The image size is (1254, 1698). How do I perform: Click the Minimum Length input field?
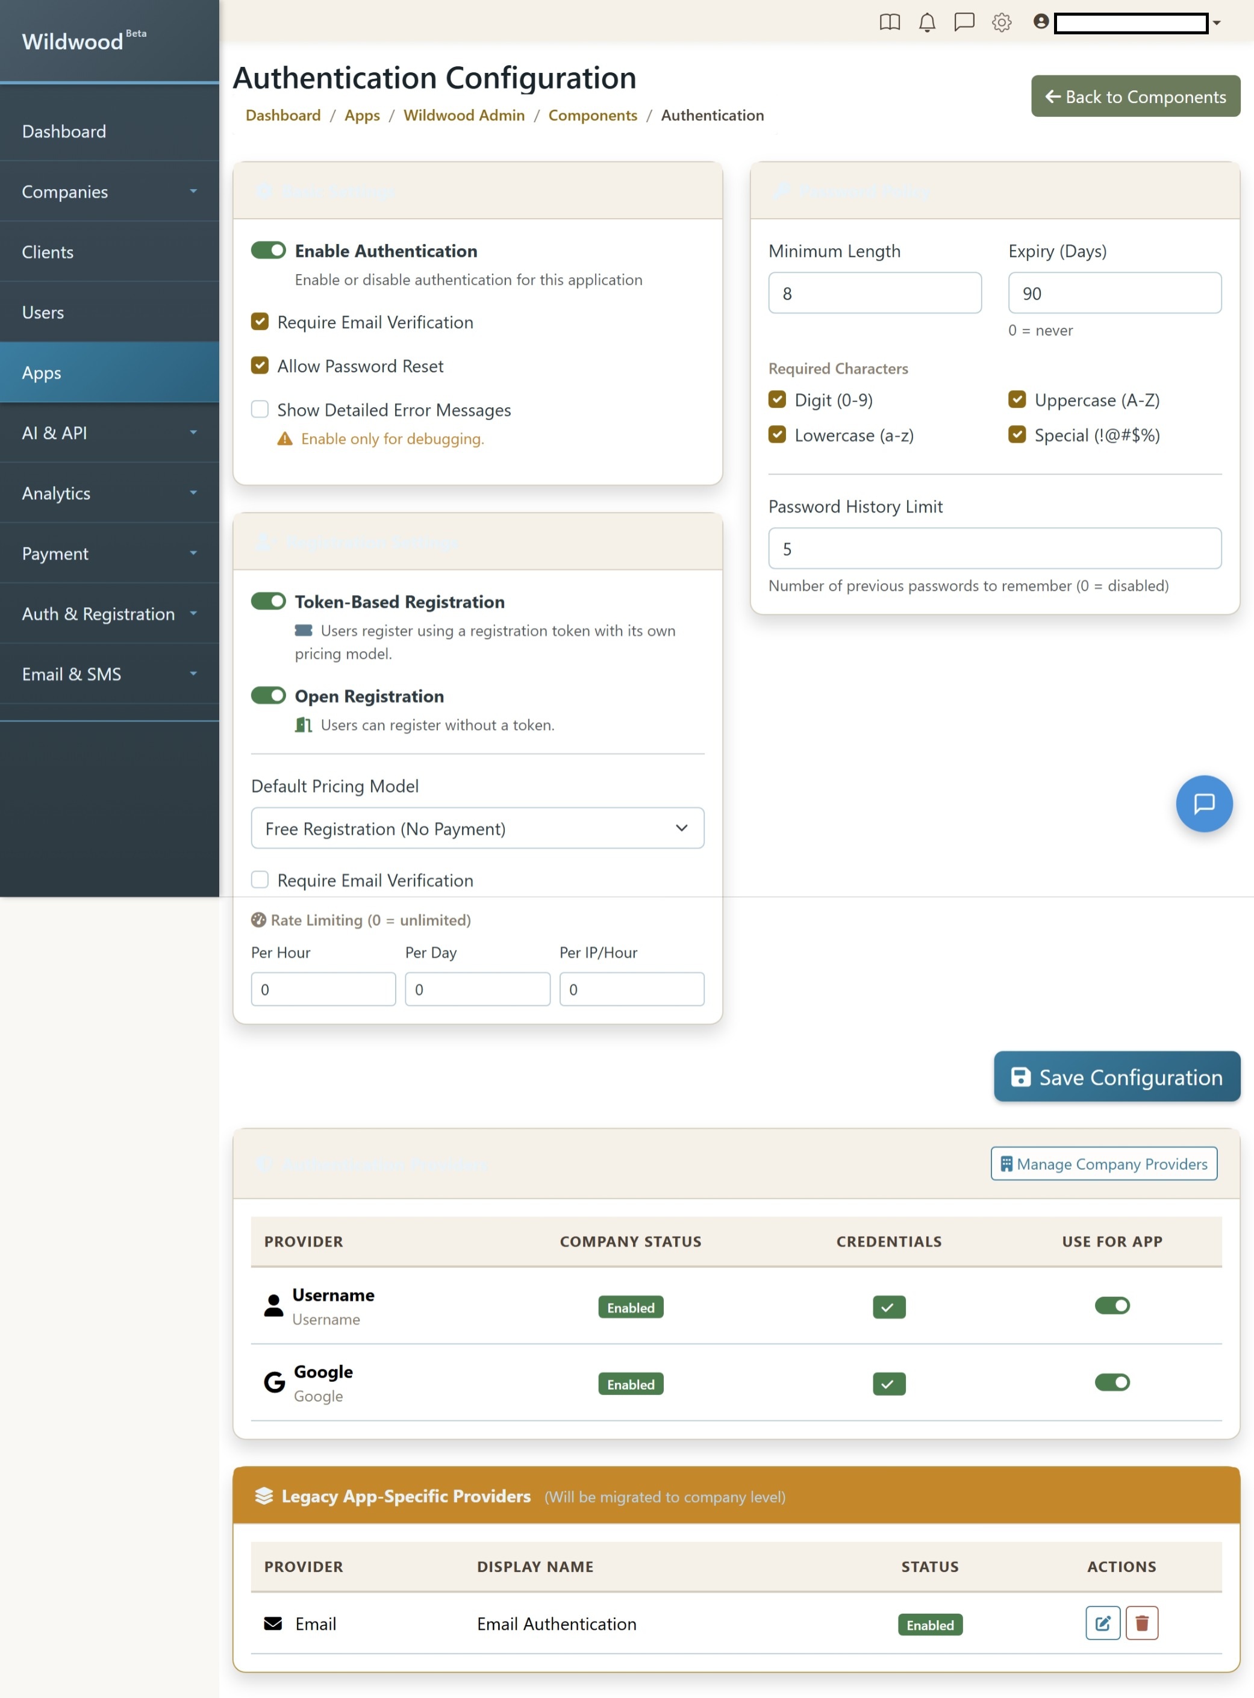pos(875,293)
